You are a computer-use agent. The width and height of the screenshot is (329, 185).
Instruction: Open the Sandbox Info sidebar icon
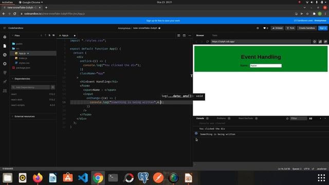point(5,37)
